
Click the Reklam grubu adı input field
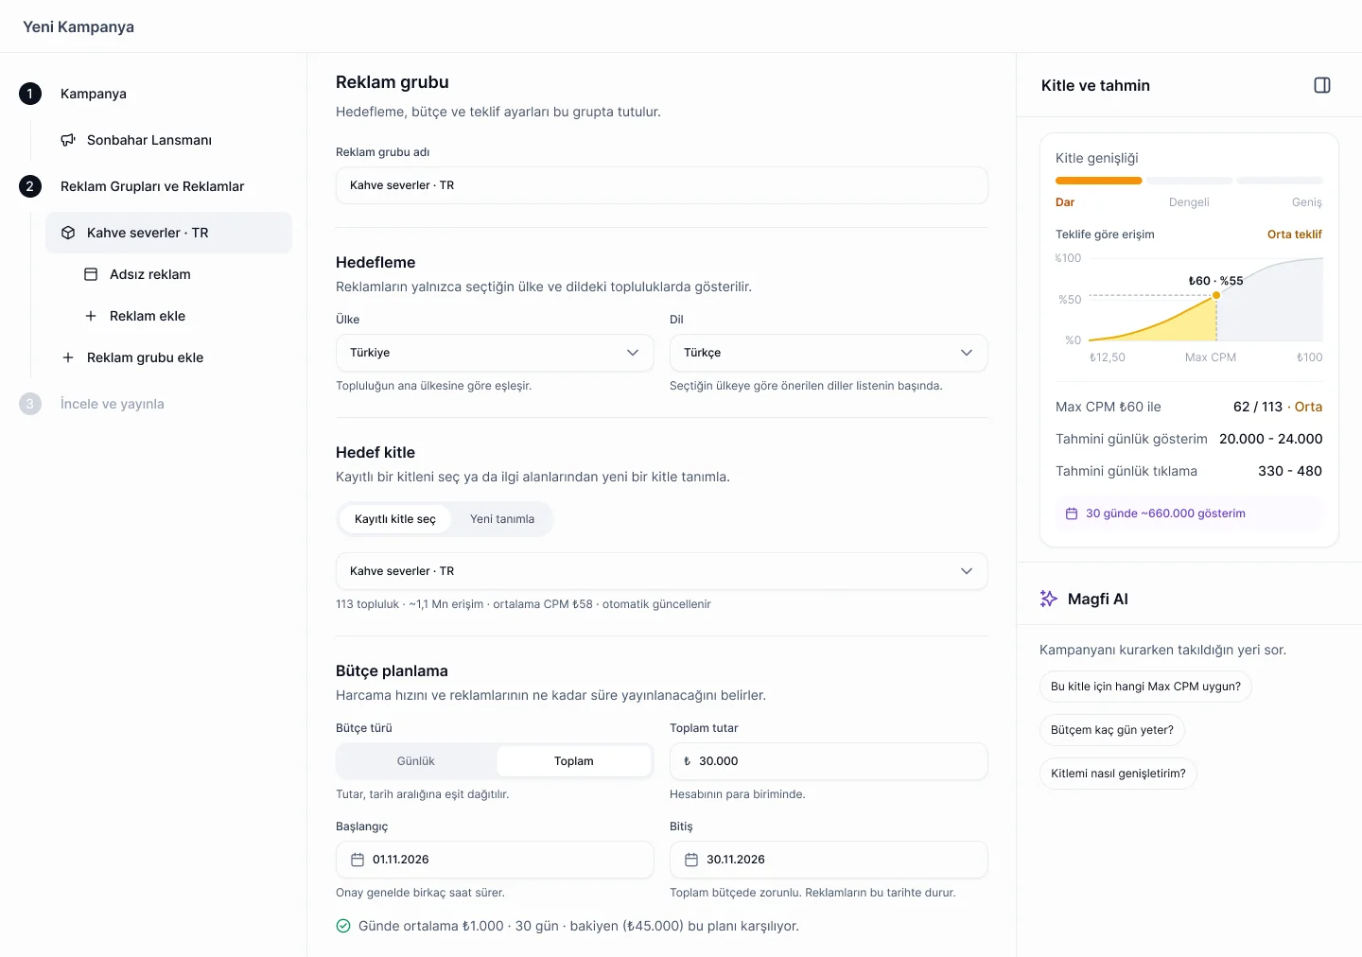tap(662, 185)
